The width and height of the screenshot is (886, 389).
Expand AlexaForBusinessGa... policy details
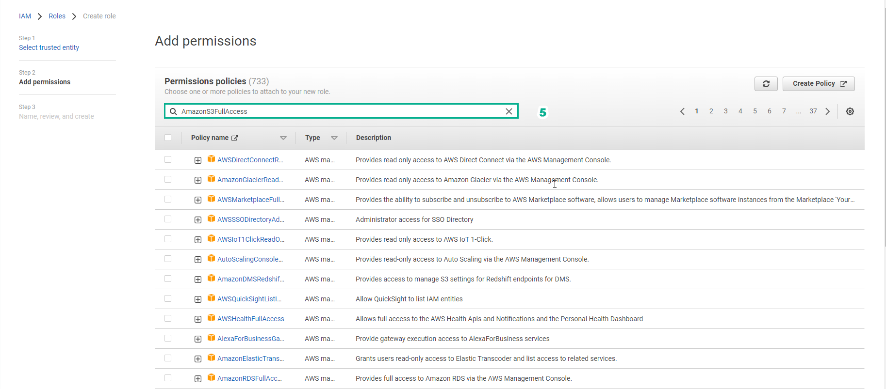198,339
